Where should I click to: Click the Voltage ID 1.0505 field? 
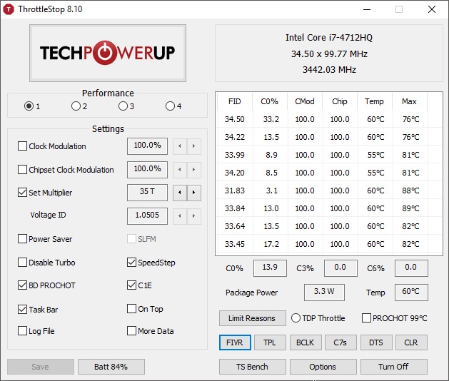point(148,216)
